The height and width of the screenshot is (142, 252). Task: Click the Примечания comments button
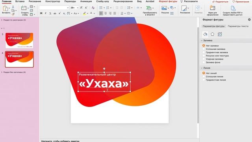[x=241, y=2]
